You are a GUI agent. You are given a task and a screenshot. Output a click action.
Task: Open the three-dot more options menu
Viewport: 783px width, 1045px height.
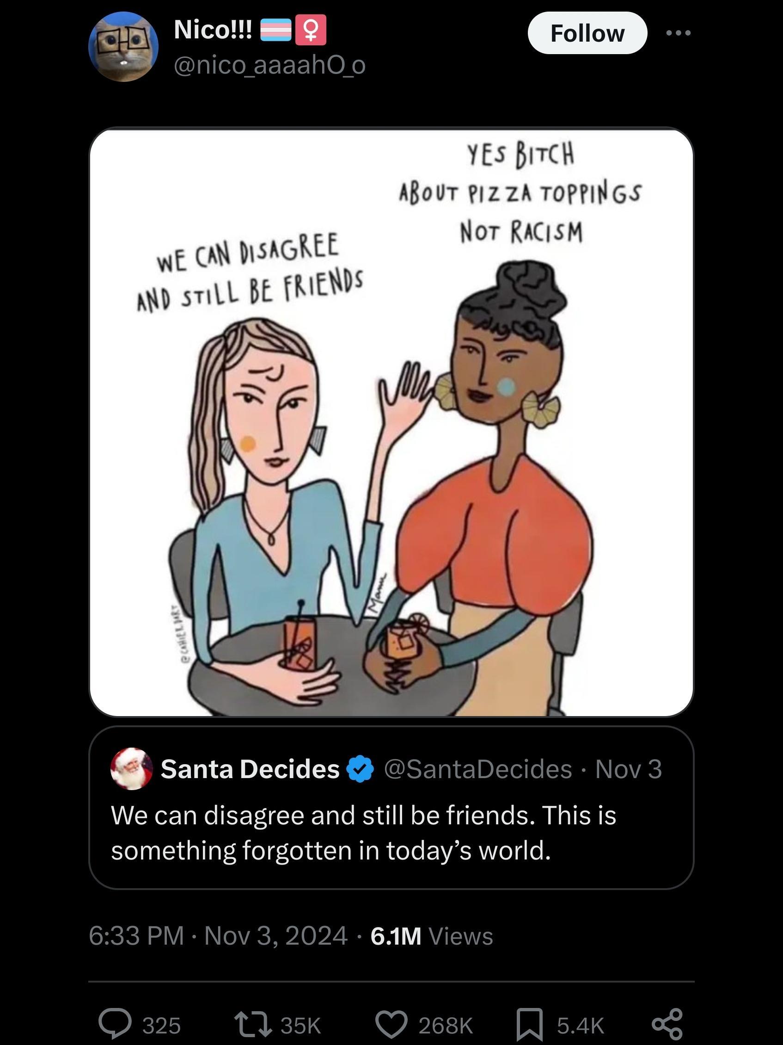click(x=679, y=32)
